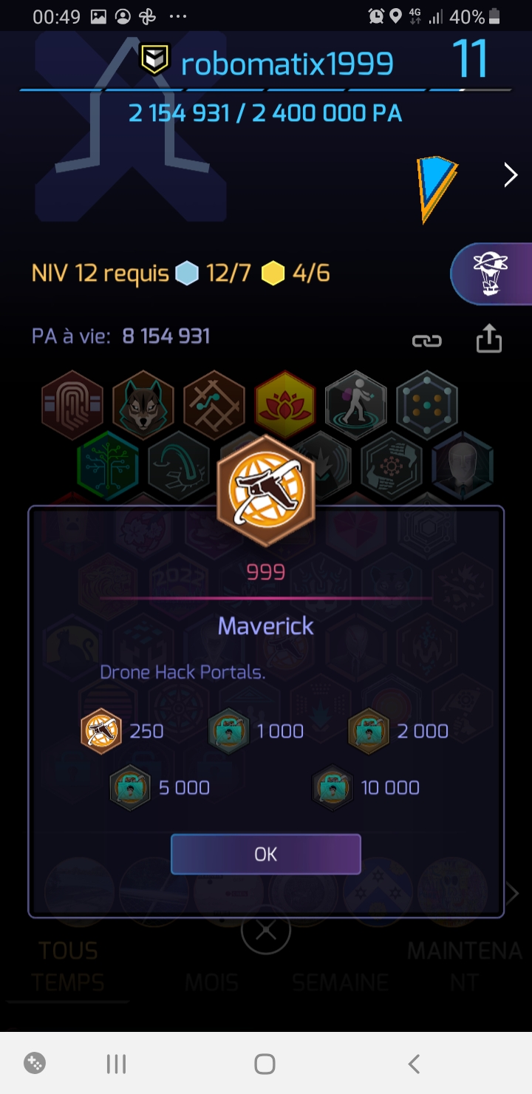Switch to the SEMAINE tab
Image resolution: width=532 pixels, height=1094 pixels.
340,982
